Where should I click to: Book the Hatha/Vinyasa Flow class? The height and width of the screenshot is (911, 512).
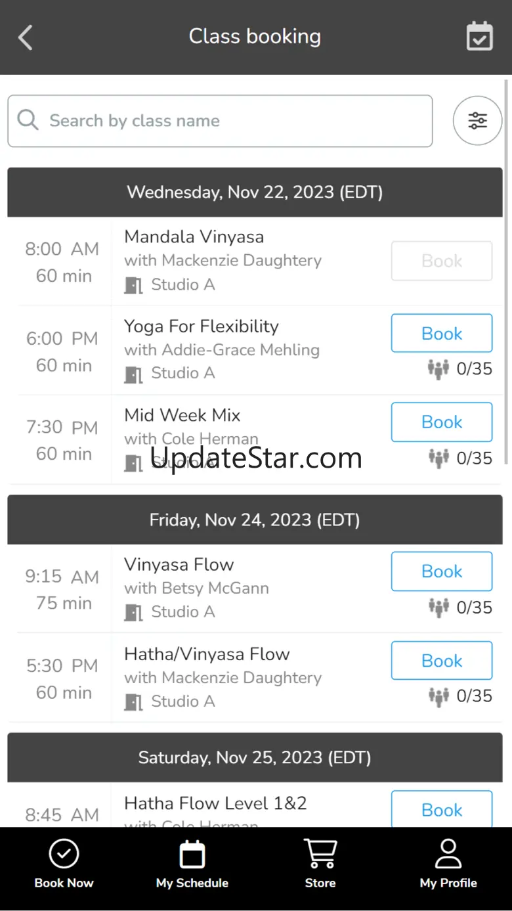click(442, 660)
